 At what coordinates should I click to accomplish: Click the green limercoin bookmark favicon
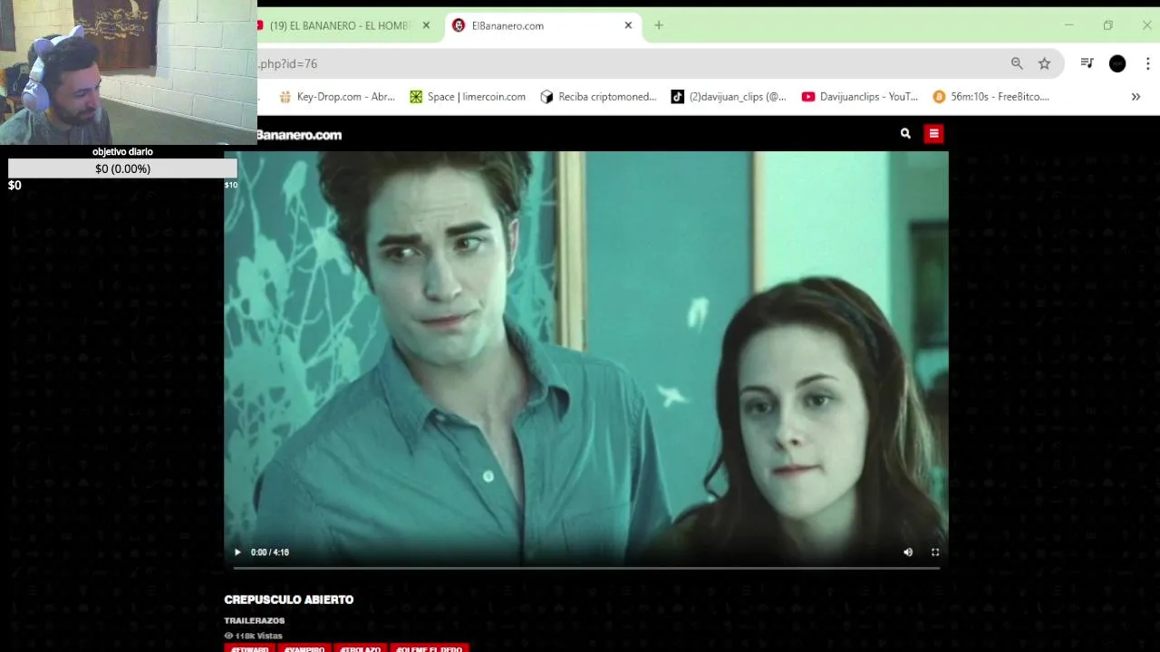[416, 97]
